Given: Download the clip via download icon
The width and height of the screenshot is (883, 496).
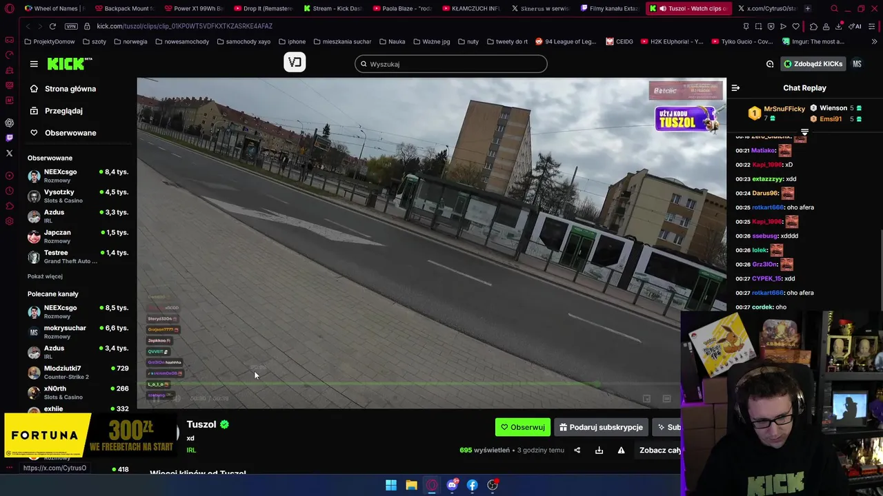Looking at the screenshot, I should (x=599, y=451).
